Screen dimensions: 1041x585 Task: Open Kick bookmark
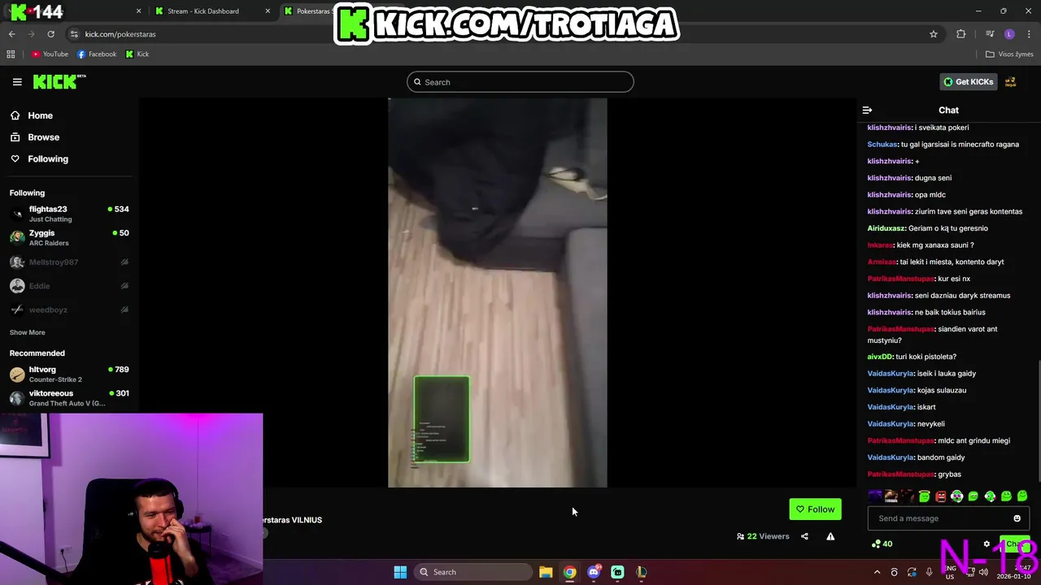point(137,54)
